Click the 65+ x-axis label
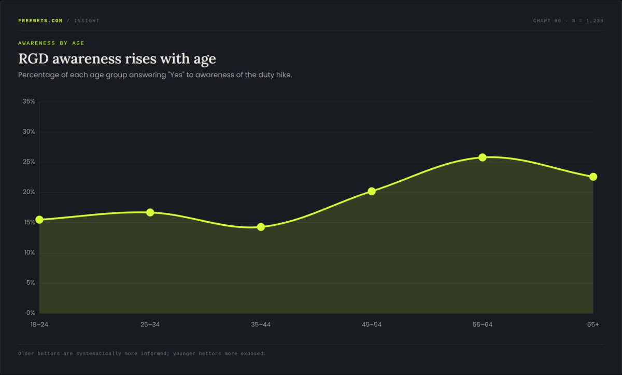 click(593, 324)
